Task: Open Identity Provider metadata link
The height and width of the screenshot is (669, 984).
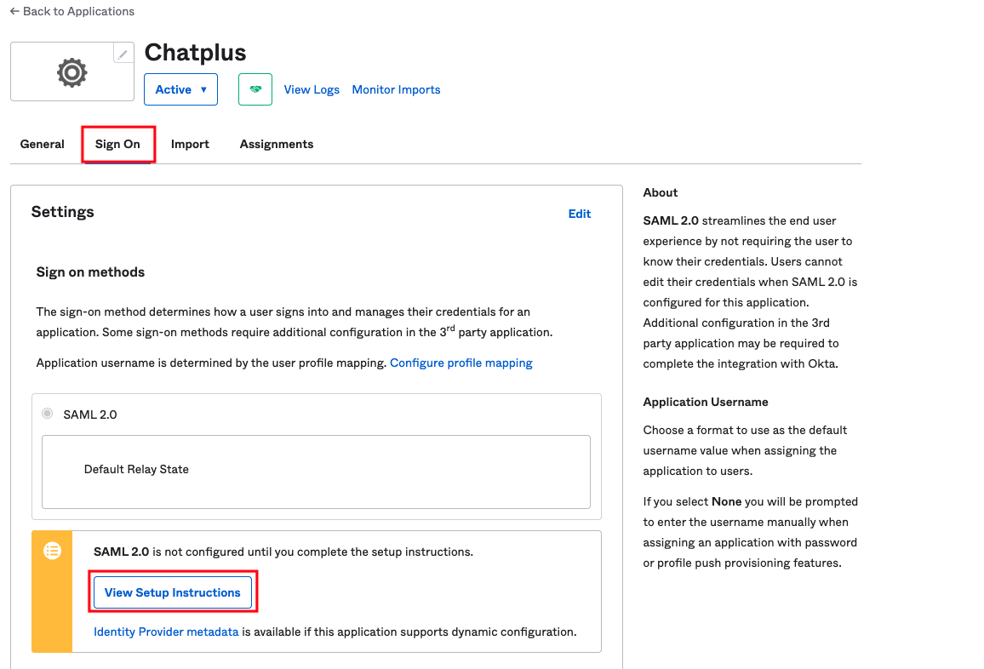Action: click(x=166, y=632)
